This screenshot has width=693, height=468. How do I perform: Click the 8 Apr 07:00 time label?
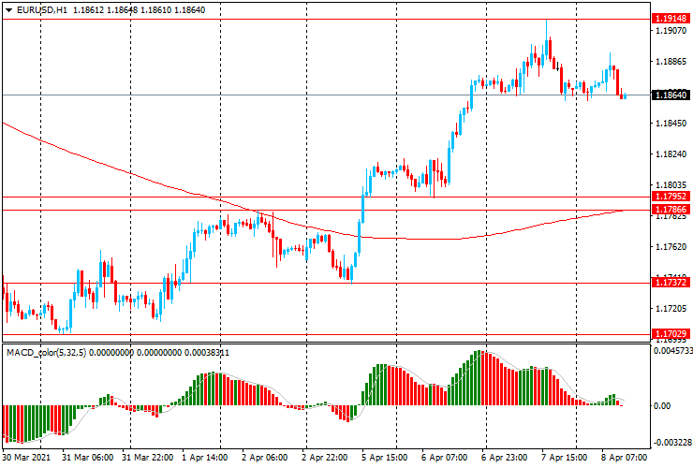coord(624,458)
